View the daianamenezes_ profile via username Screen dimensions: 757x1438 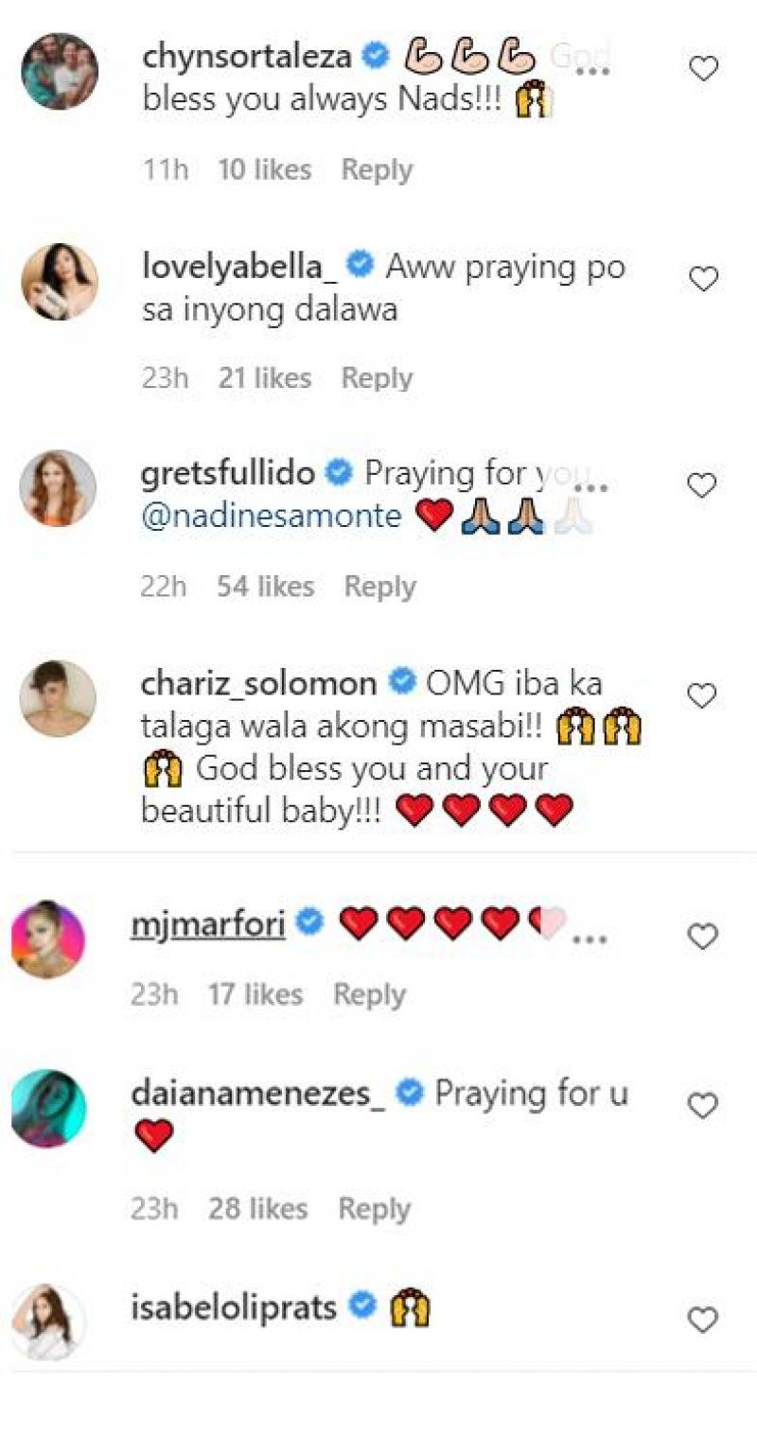(x=263, y=1094)
